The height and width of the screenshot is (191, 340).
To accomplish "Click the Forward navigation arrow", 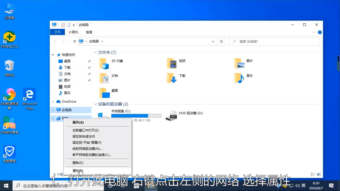I will point(63,42).
